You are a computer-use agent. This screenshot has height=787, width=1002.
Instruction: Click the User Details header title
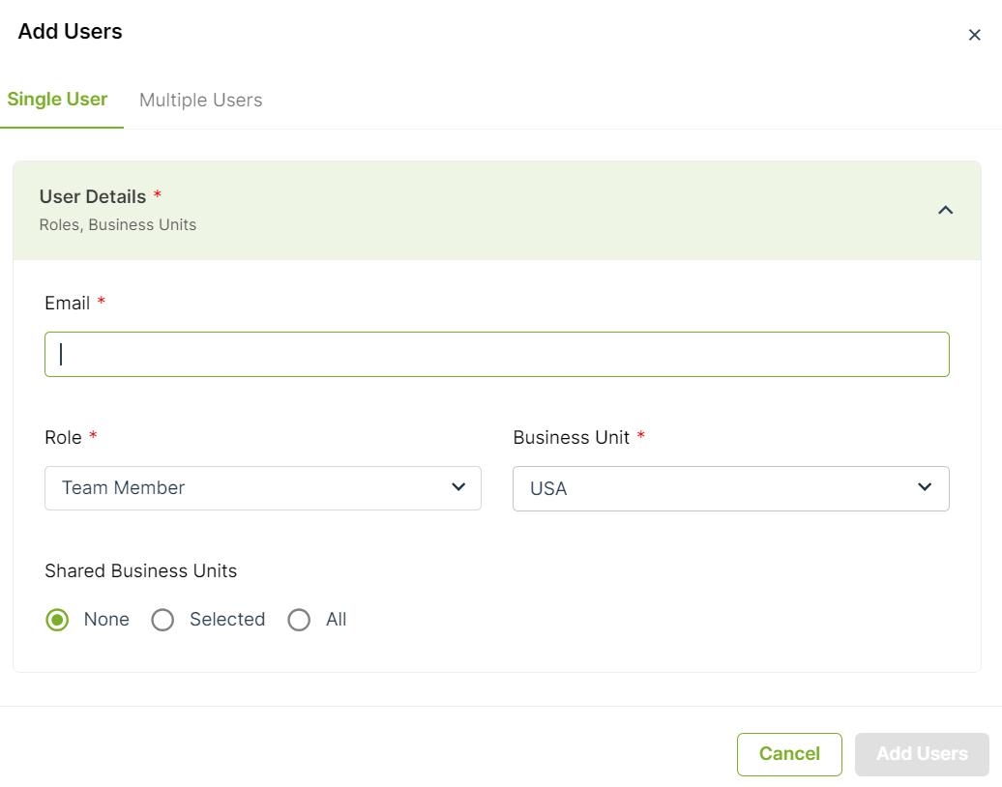pos(93,197)
